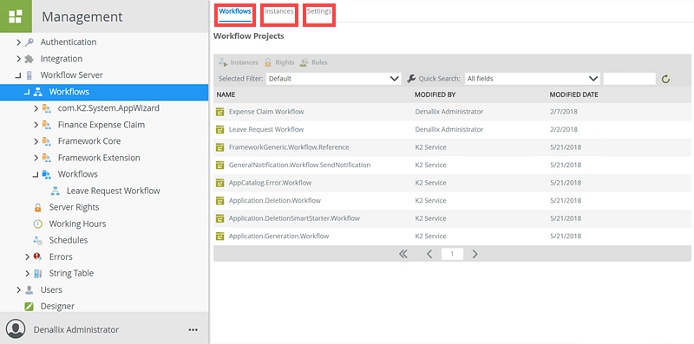The image size is (694, 344).
Task: Click the Rights toolbar button
Action: click(x=279, y=62)
